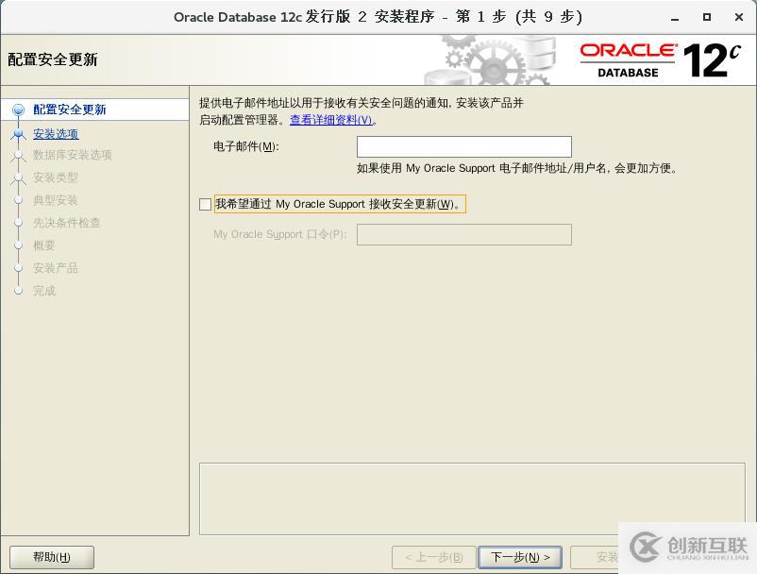The height and width of the screenshot is (574, 757).
Task: Click the 帮助(H) help button
Action: (52, 557)
